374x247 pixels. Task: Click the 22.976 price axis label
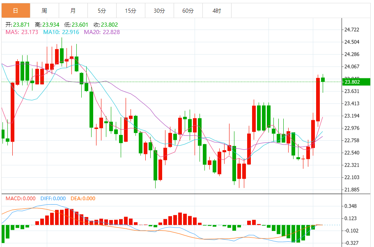tap(352, 128)
